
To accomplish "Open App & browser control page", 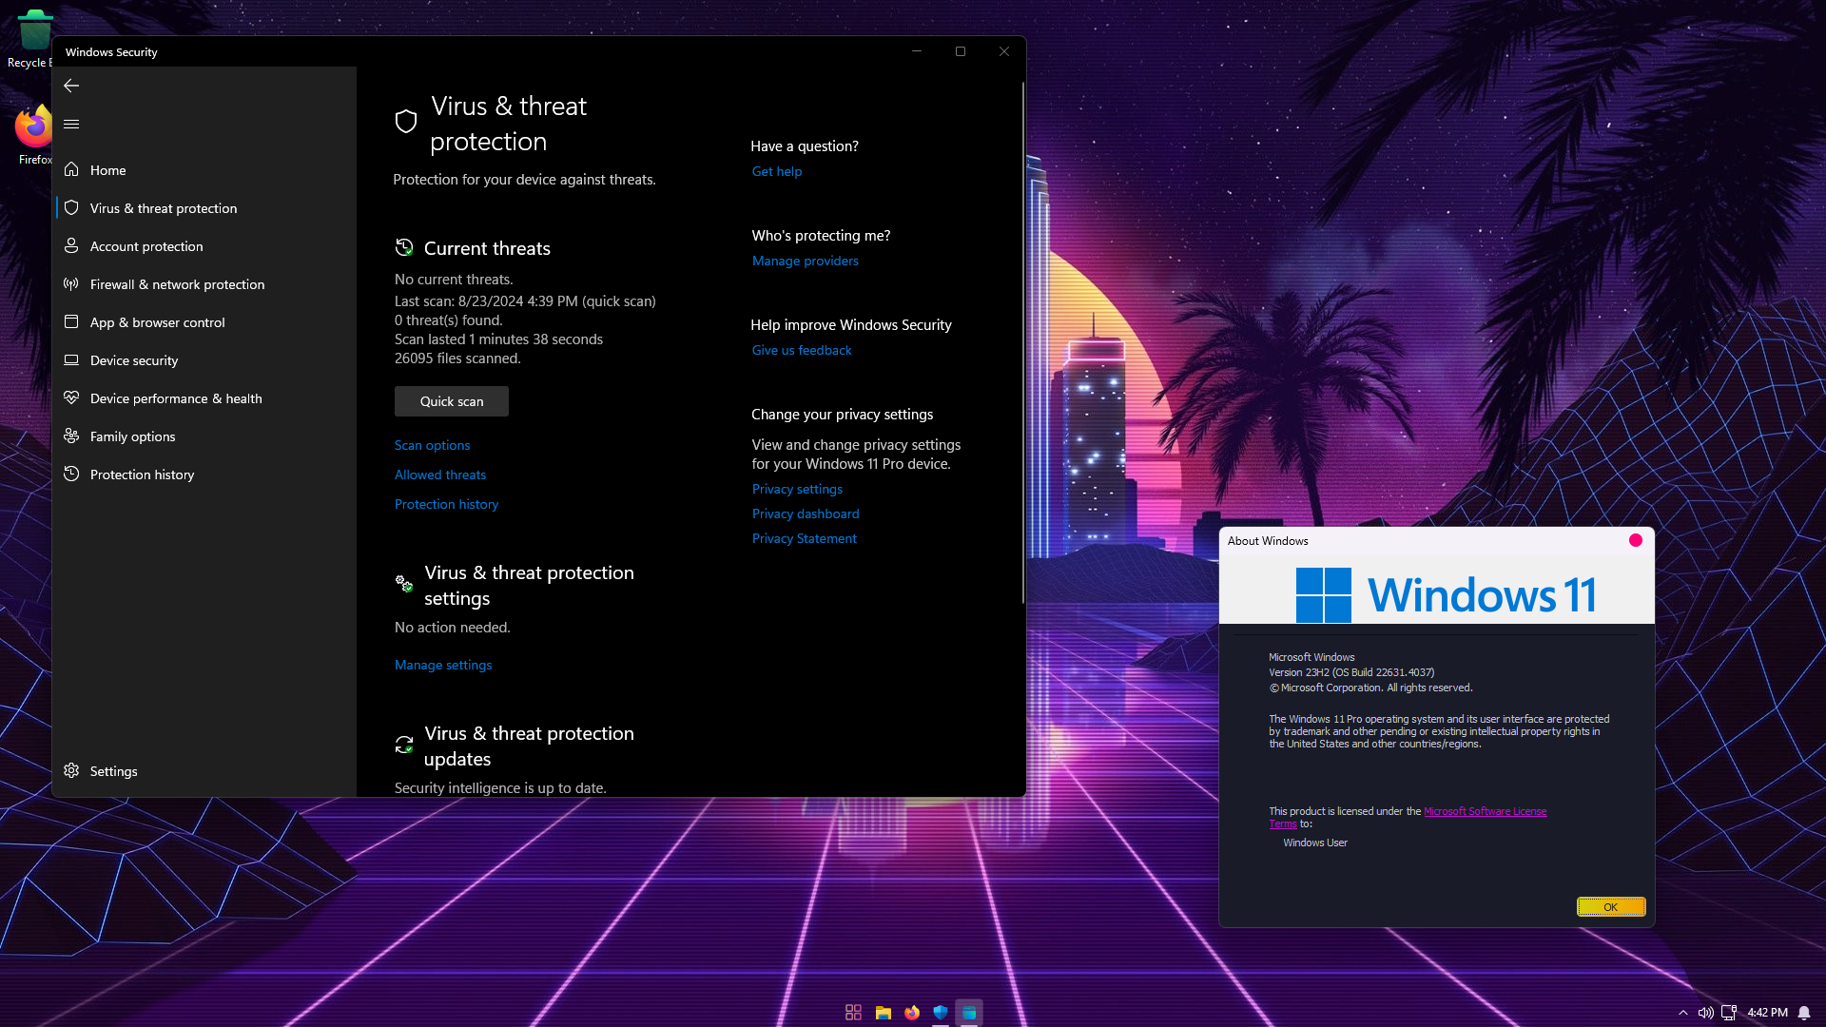I will coord(157,322).
